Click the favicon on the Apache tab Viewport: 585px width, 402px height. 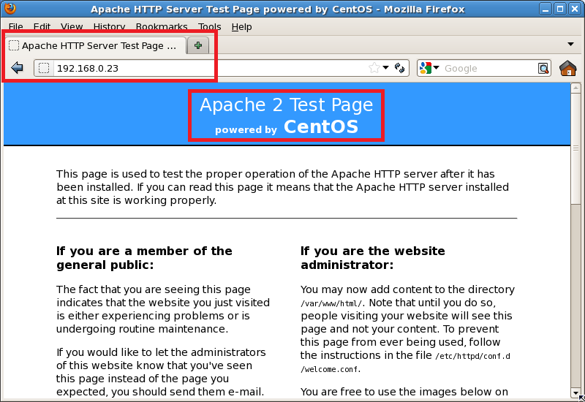(14, 45)
